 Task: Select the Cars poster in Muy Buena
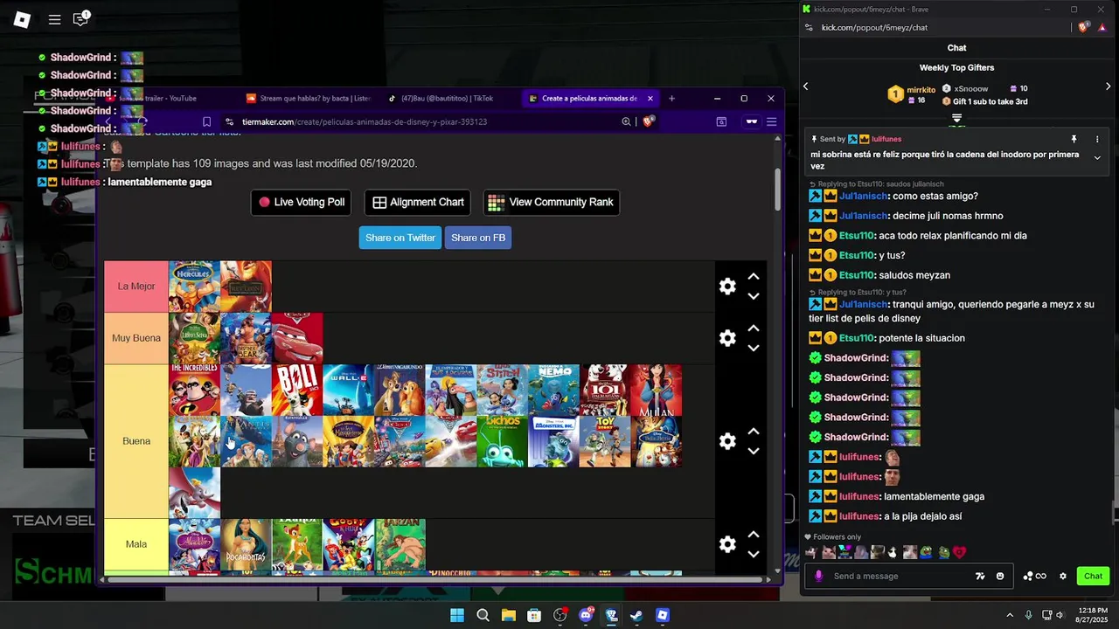coord(297,338)
